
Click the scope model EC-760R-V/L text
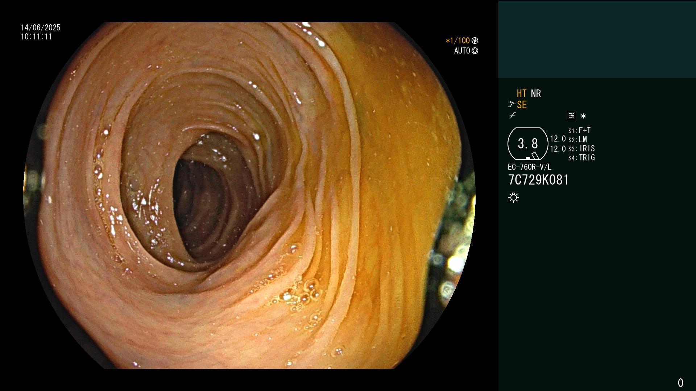point(529,167)
